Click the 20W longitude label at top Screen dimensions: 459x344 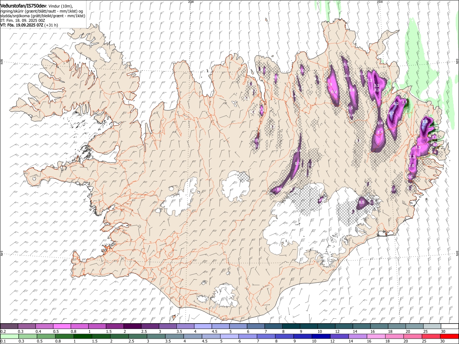click(x=191, y=2)
